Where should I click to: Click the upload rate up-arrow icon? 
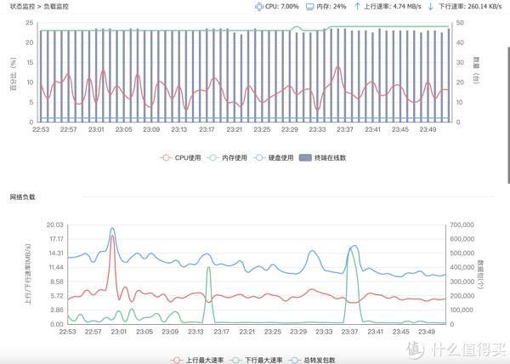[358, 6]
